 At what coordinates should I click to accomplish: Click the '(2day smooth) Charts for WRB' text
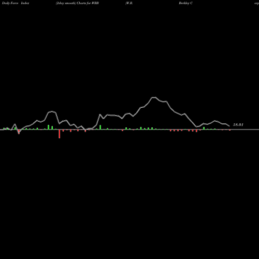coord(77,3)
